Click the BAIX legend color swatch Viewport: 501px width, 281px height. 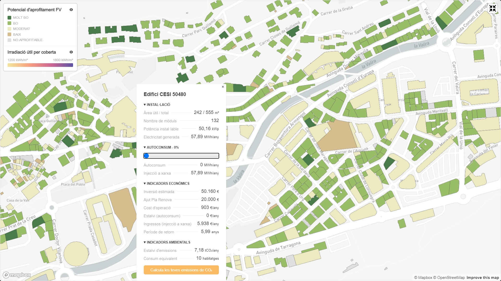click(x=9, y=34)
